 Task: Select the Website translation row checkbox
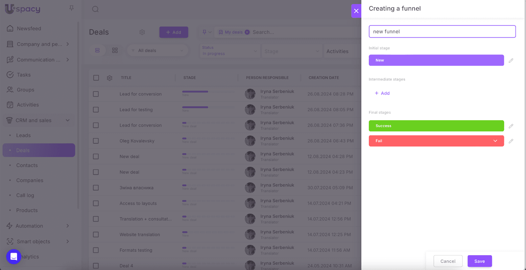pos(96,235)
